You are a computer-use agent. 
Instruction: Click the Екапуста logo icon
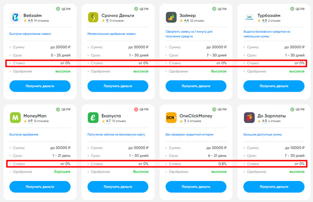(x=94, y=118)
